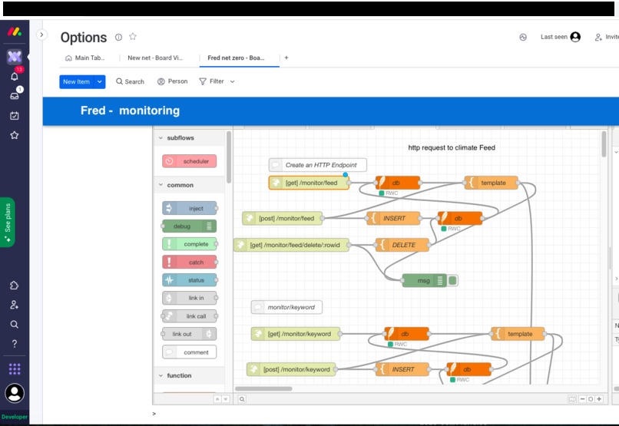
Task: Collapse the subflows palette category
Action: point(161,138)
